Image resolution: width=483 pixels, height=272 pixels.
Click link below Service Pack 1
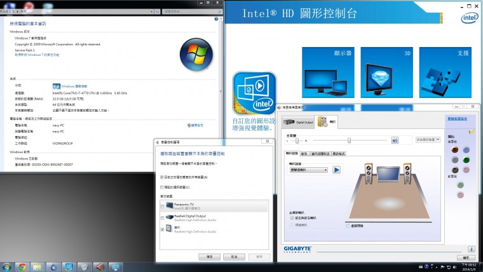pyautogui.click(x=37, y=55)
